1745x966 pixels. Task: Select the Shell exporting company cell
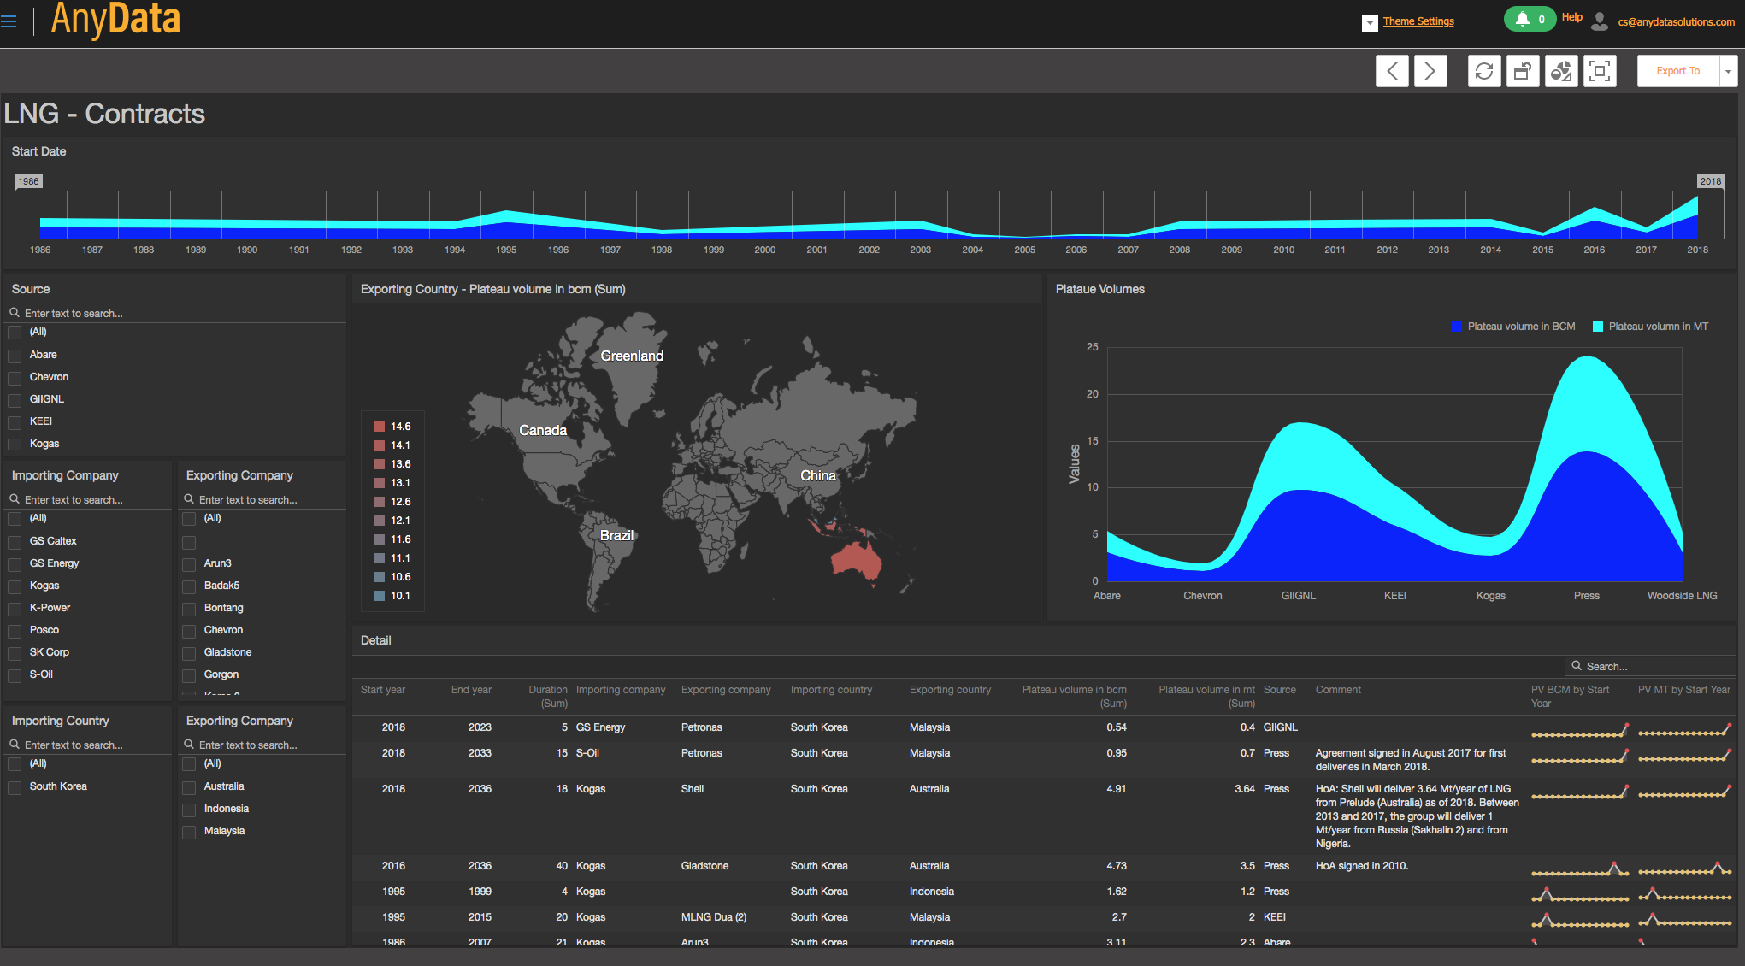click(693, 789)
